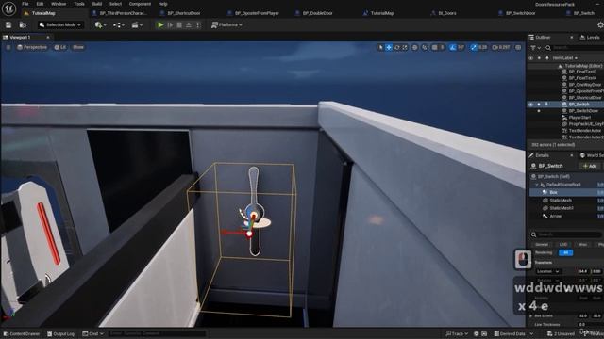Open the Content Browser toolbar icon
This screenshot has width=604, height=339.
(x=23, y=25)
